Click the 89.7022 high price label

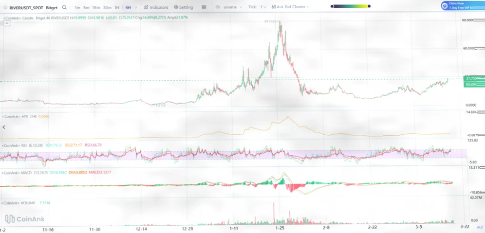[x=271, y=21]
